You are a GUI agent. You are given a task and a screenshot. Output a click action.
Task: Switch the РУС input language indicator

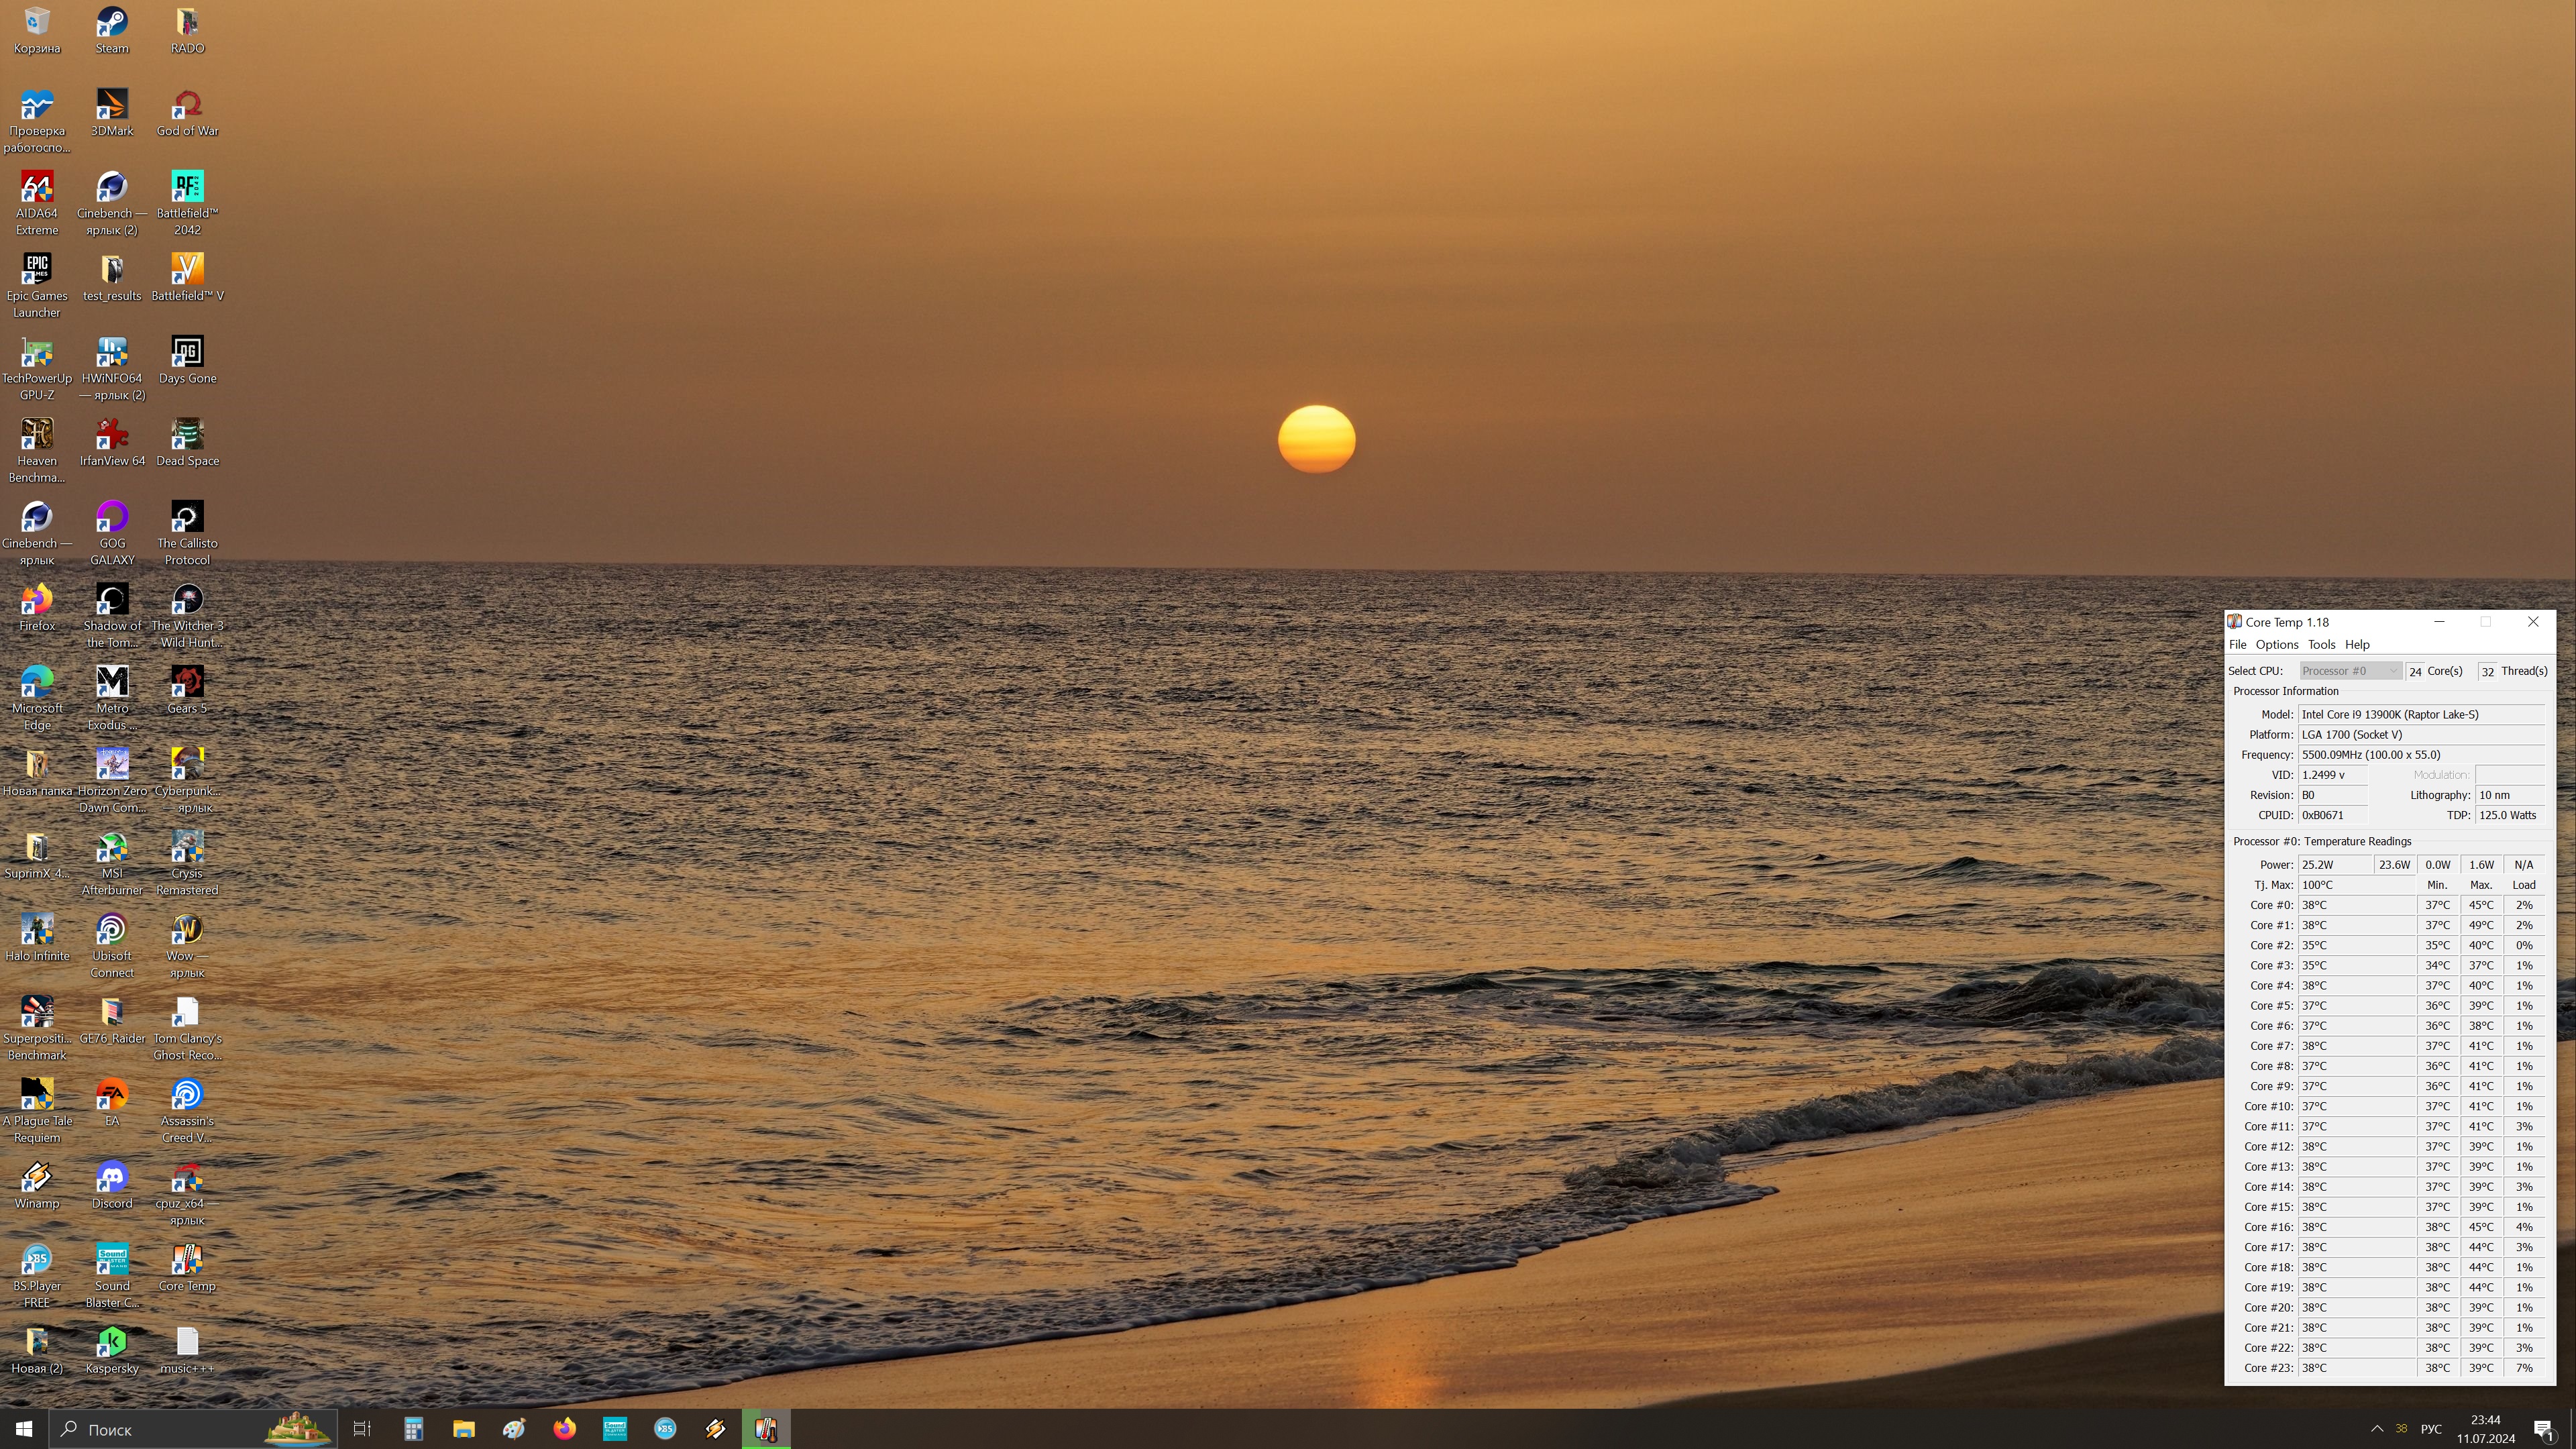tap(2431, 1429)
